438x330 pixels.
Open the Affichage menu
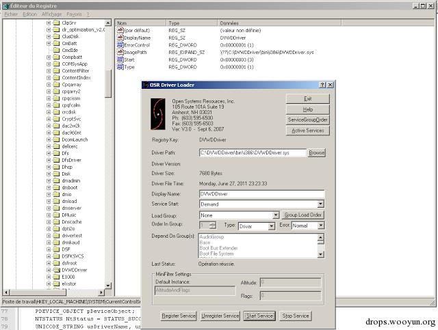[x=51, y=14]
